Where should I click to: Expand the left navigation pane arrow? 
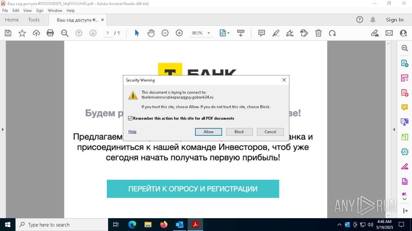pyautogui.click(x=3, y=129)
